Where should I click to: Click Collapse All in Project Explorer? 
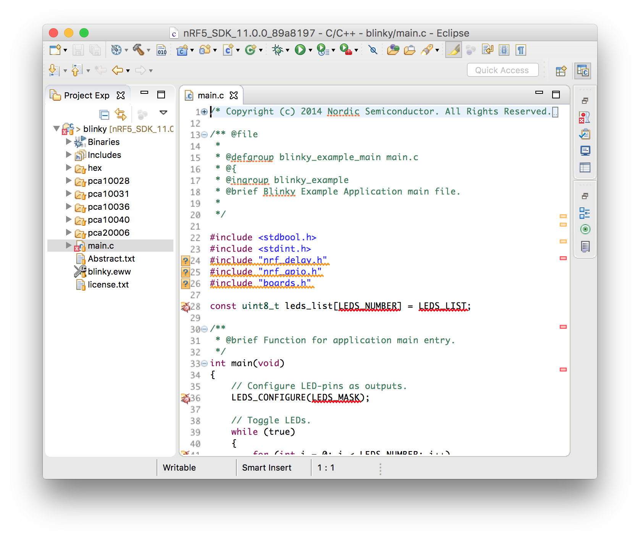coord(104,114)
